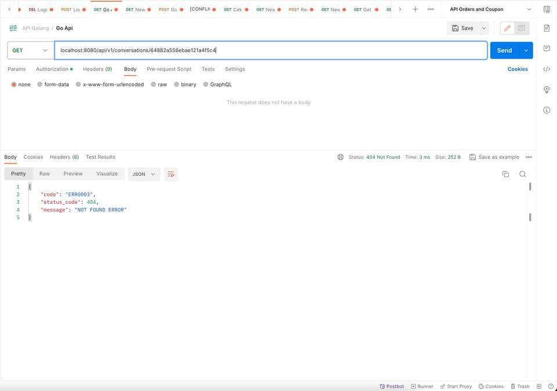Open Postbot in status bar
Image resolution: width=557 pixels, height=391 pixels.
click(392, 386)
